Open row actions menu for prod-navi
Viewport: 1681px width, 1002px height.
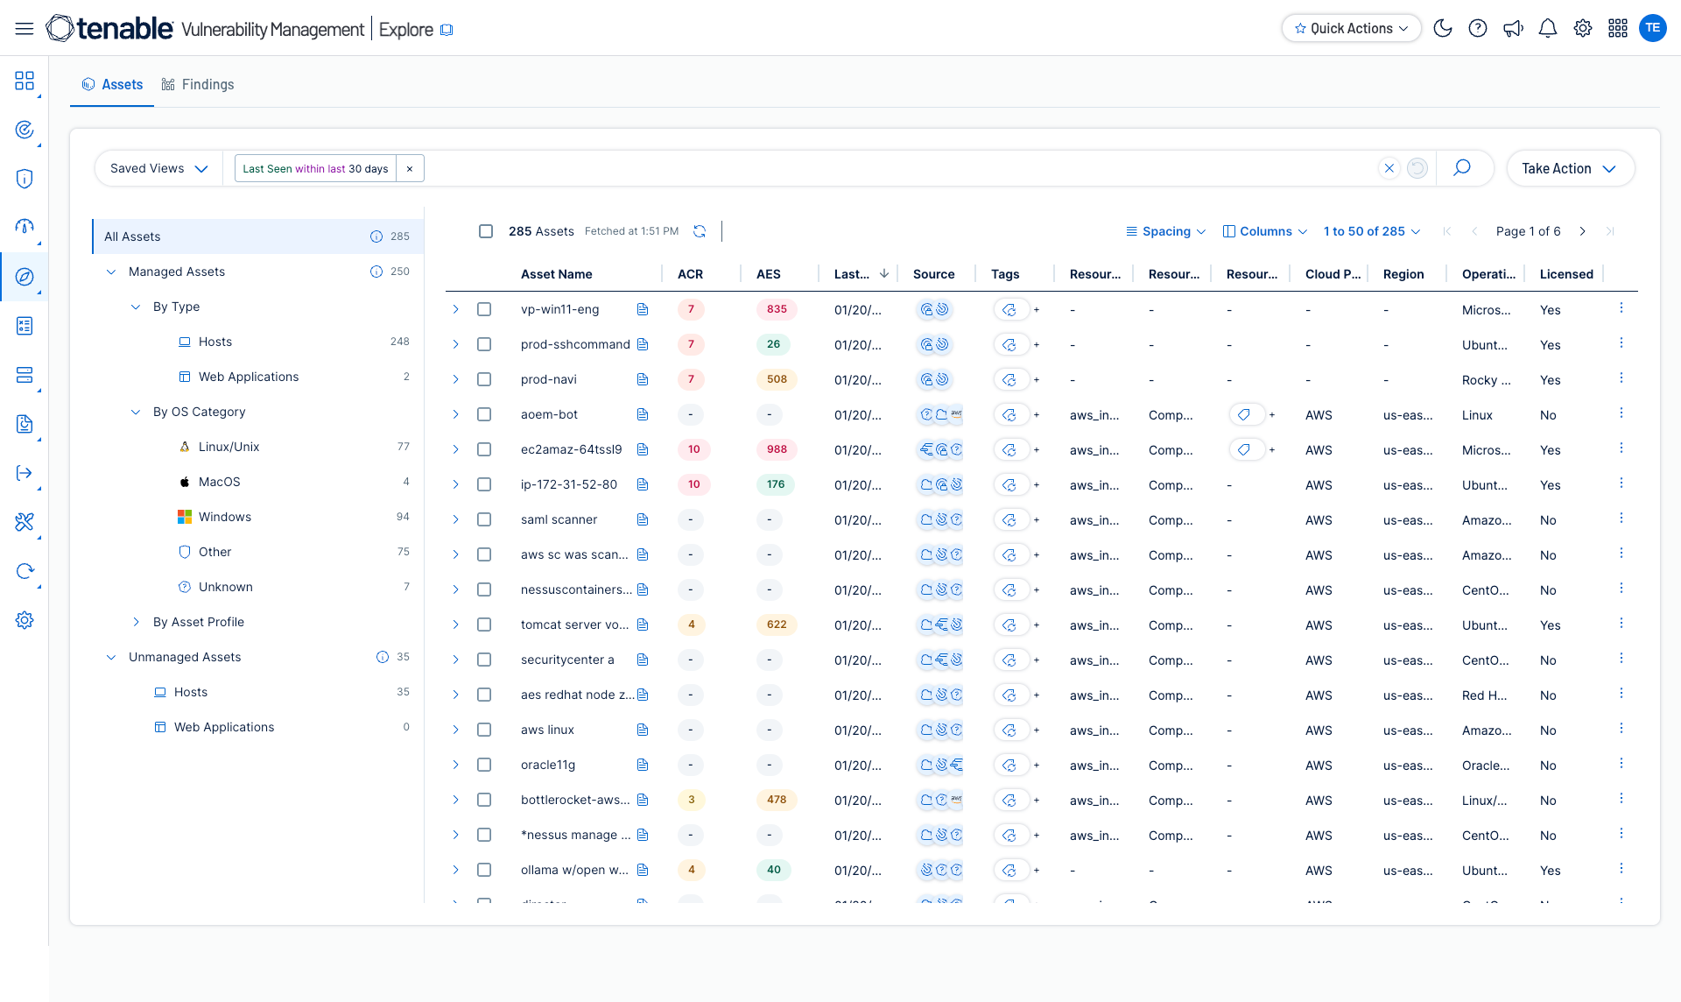pyautogui.click(x=1621, y=378)
